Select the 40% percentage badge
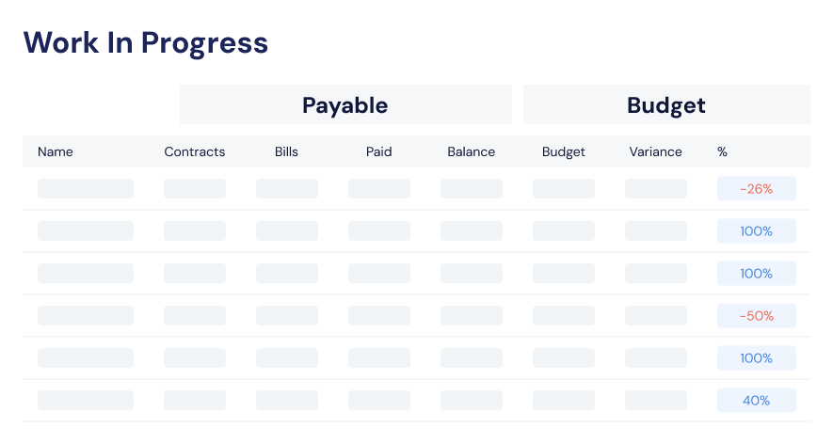Image resolution: width=833 pixels, height=444 pixels. (757, 401)
